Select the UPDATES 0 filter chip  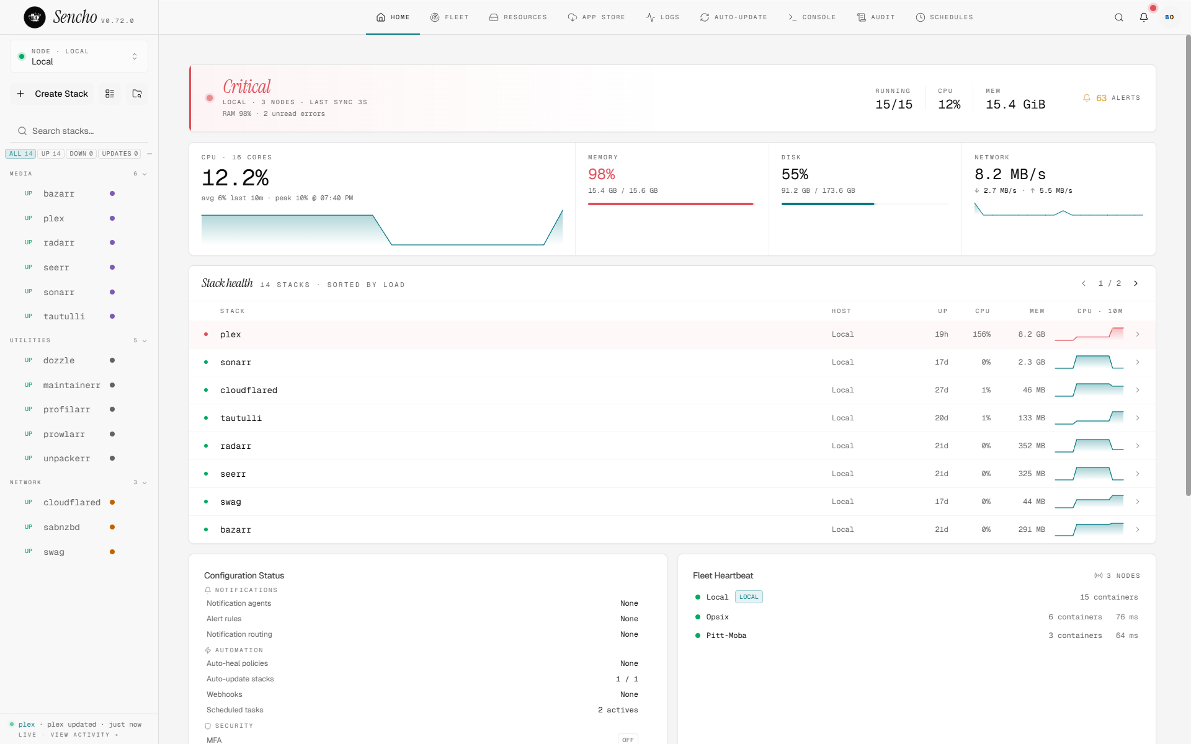point(120,154)
